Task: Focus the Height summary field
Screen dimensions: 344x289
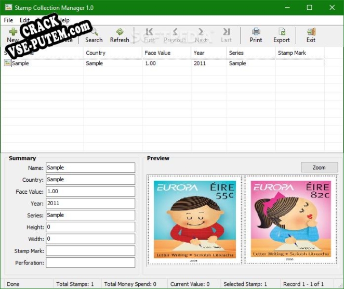Action: click(x=90, y=227)
